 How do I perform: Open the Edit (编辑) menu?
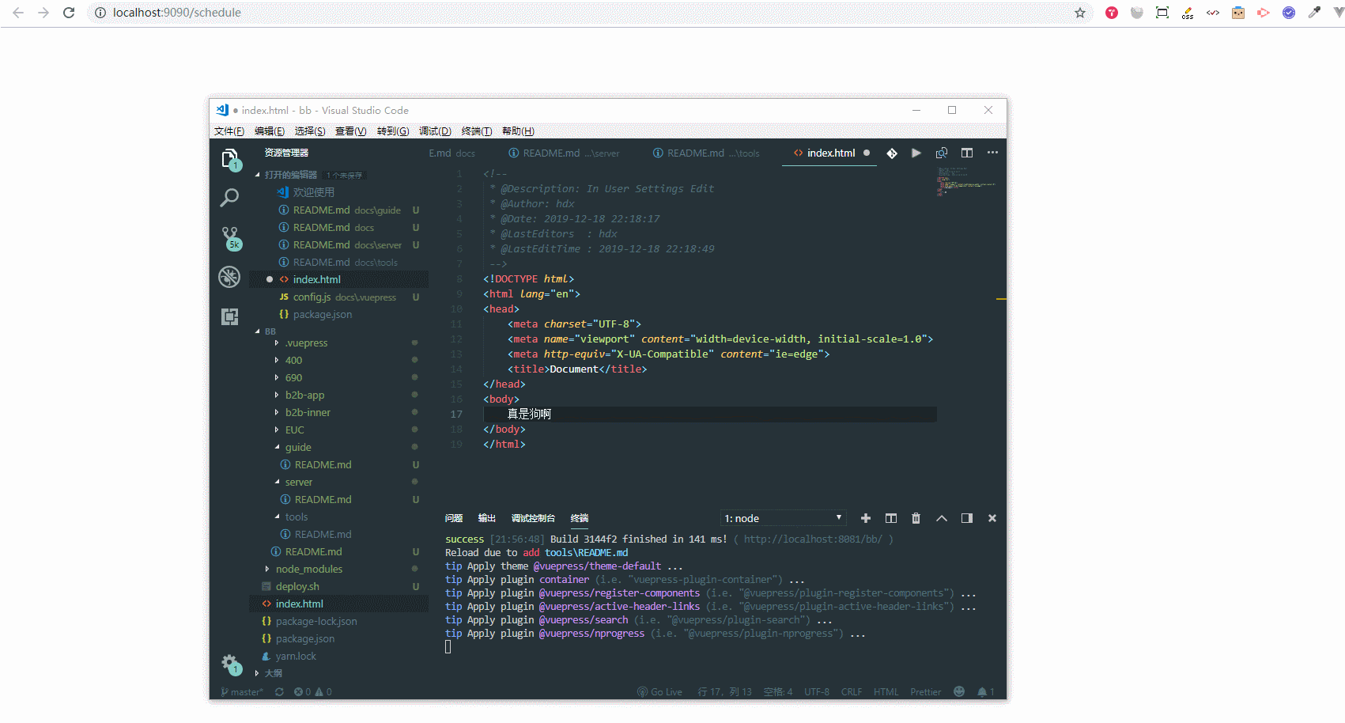(270, 131)
